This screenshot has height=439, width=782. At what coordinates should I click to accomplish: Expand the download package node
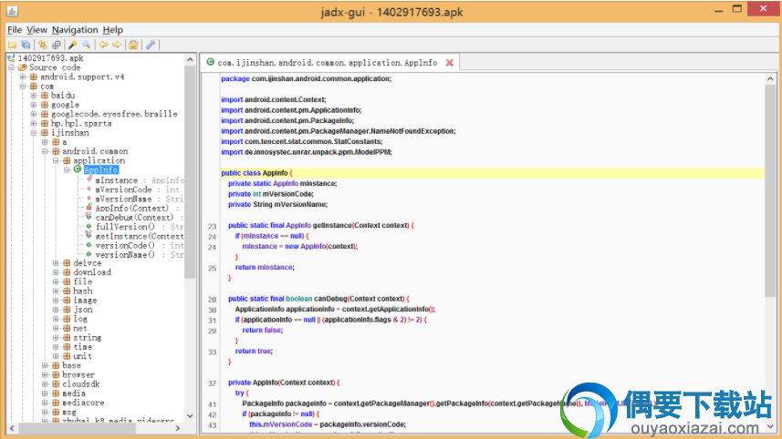pyautogui.click(x=56, y=272)
